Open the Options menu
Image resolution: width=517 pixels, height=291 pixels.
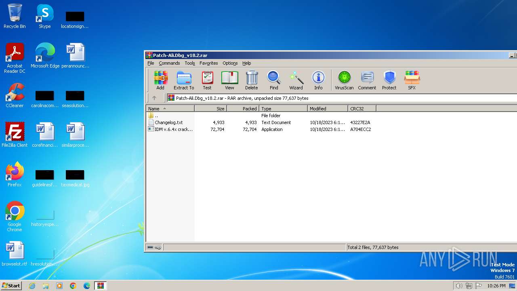point(230,63)
